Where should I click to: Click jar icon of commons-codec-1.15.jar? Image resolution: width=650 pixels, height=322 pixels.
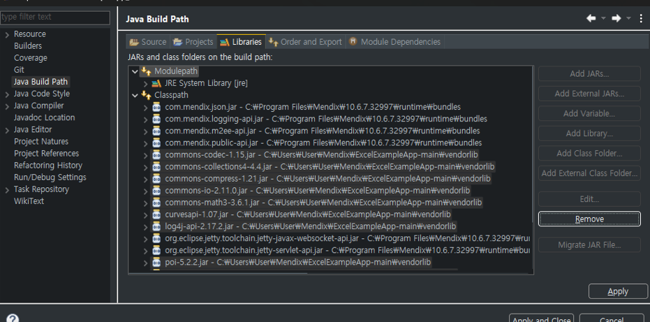[x=156, y=155]
